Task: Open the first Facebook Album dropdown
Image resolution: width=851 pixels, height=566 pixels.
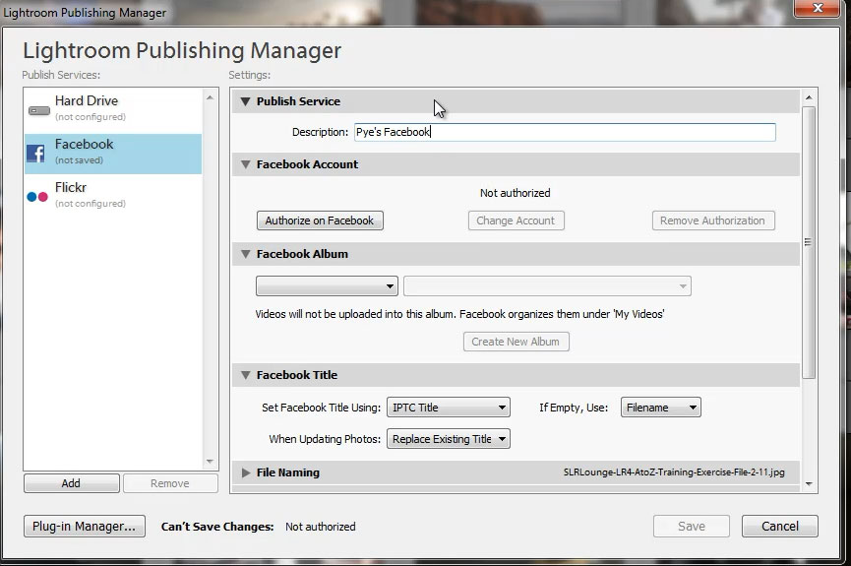Action: [327, 286]
